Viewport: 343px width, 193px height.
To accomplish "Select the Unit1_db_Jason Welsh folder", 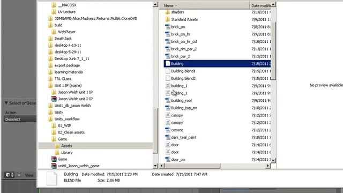I will point(72,106).
